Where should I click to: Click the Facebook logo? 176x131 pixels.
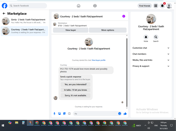(x=5, y=6)
